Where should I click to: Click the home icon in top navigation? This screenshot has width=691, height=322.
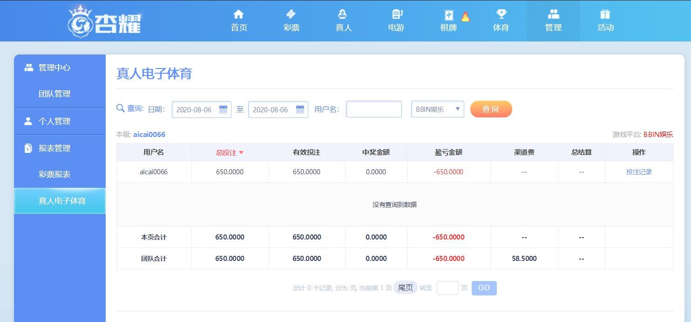(x=239, y=14)
